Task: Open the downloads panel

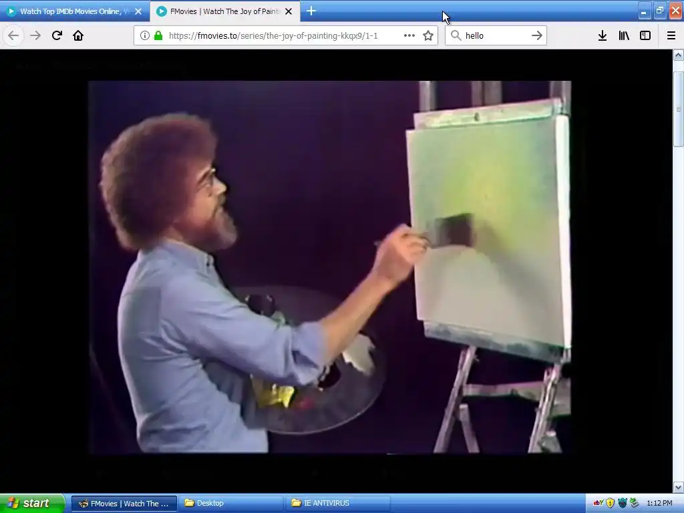Action: pyautogui.click(x=603, y=35)
